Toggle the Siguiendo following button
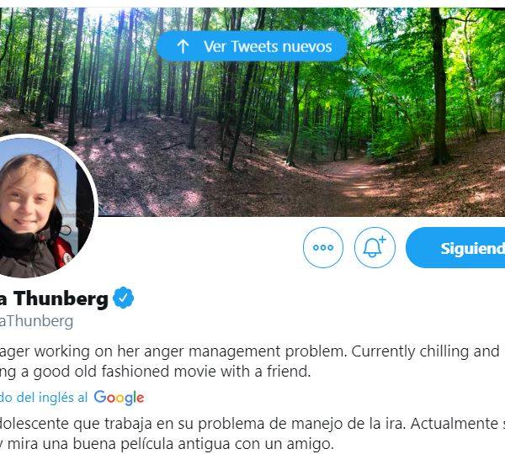 point(455,247)
